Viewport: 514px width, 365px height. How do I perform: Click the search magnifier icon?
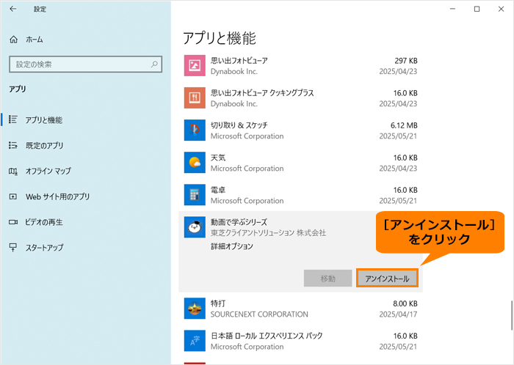point(154,64)
